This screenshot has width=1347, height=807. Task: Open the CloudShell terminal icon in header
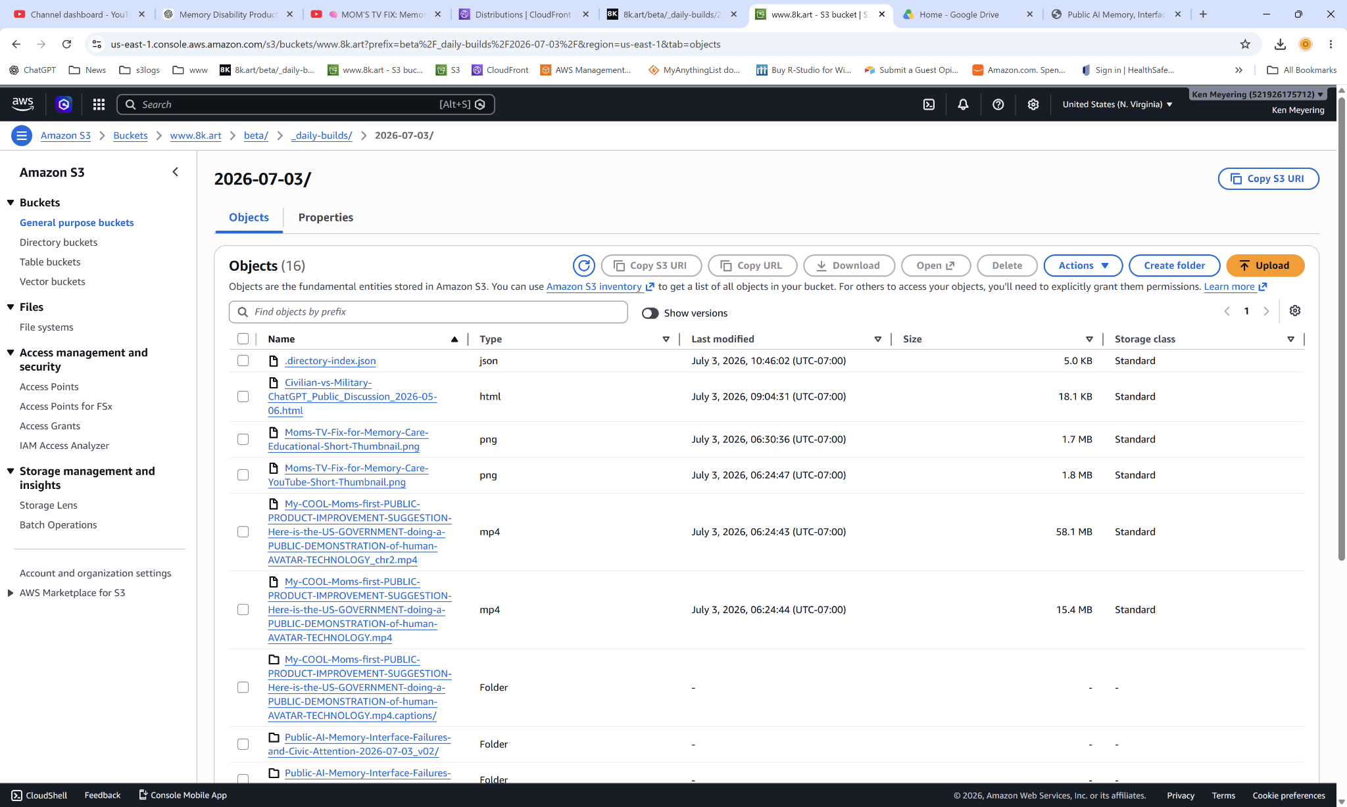click(x=929, y=104)
